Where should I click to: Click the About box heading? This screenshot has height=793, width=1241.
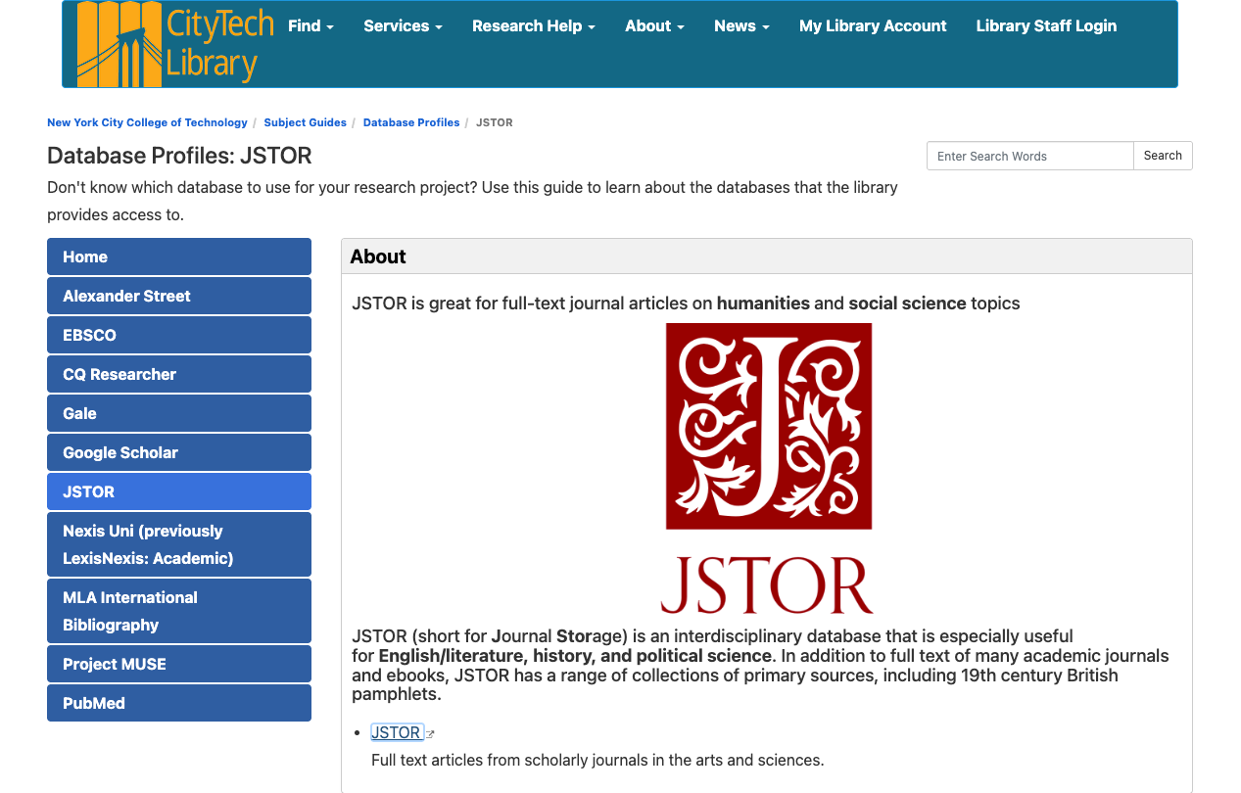pyautogui.click(x=378, y=257)
